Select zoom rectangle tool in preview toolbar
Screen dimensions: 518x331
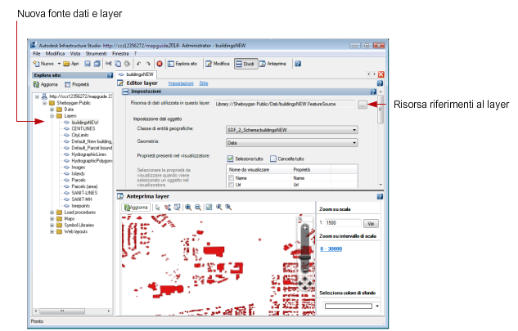pyautogui.click(x=177, y=208)
